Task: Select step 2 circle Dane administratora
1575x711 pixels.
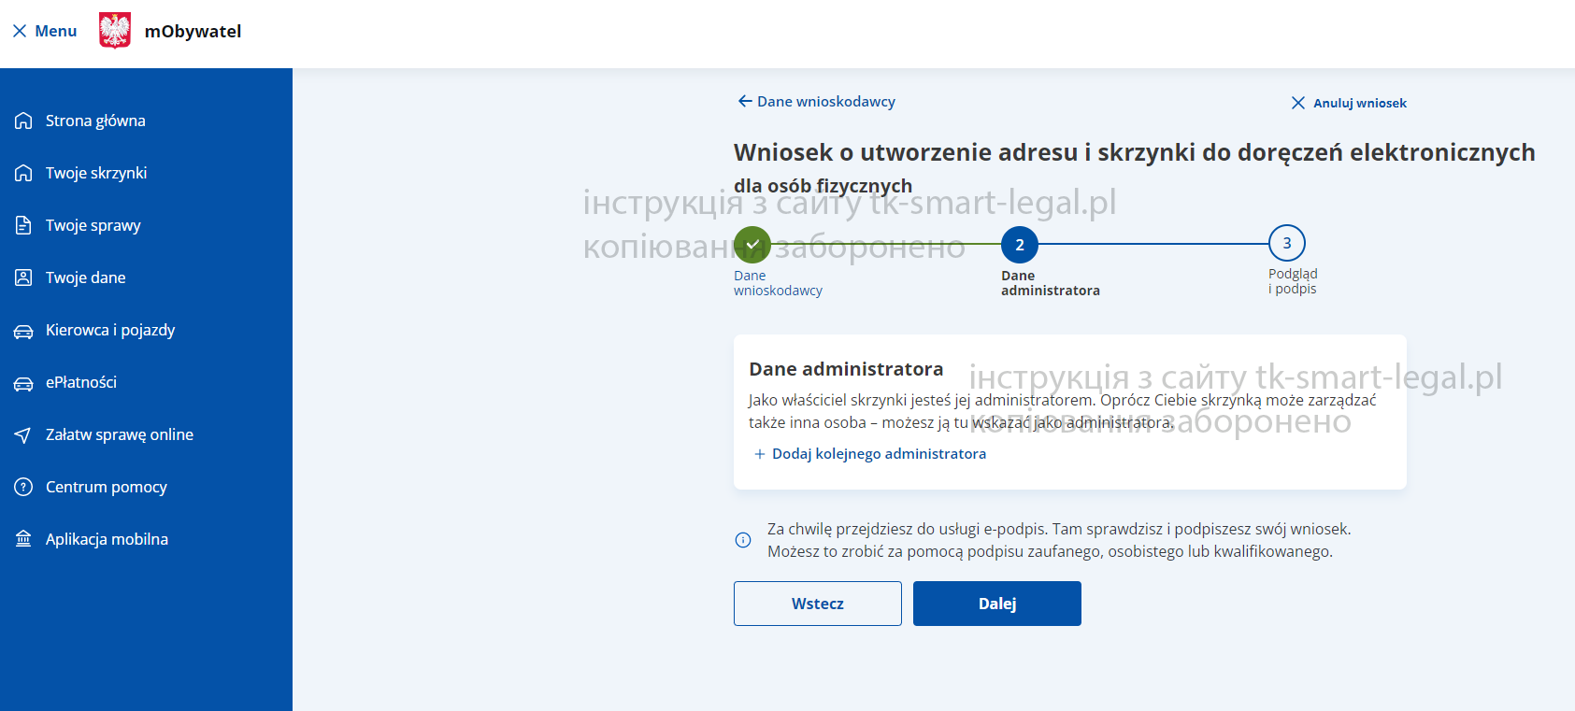Action: 1020,245
